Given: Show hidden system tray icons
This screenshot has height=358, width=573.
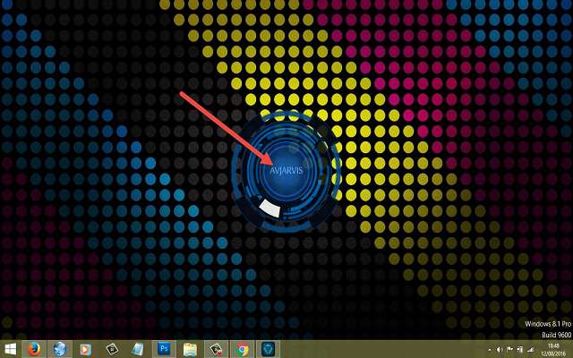Looking at the screenshot, I should pyautogui.click(x=488, y=349).
